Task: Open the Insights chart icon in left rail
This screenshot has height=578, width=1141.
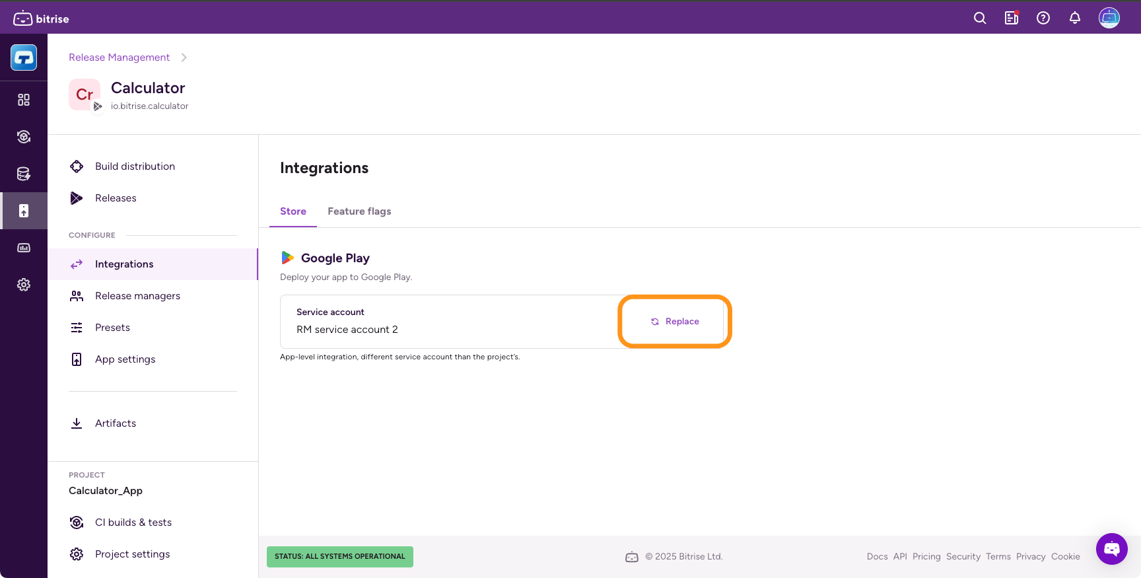Action: coord(24,248)
